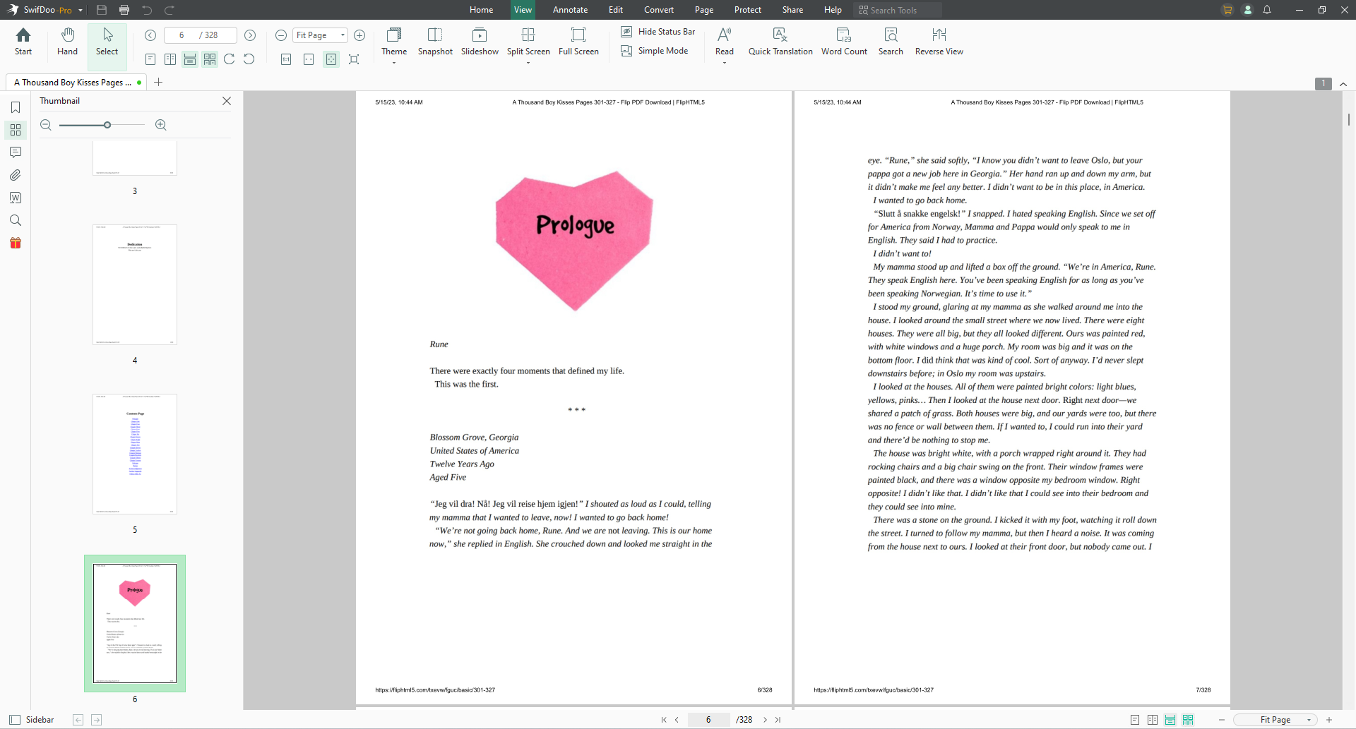Screen dimensions: 1356x729
Task: Click the gift box icon in sidebar
Action: click(x=16, y=243)
